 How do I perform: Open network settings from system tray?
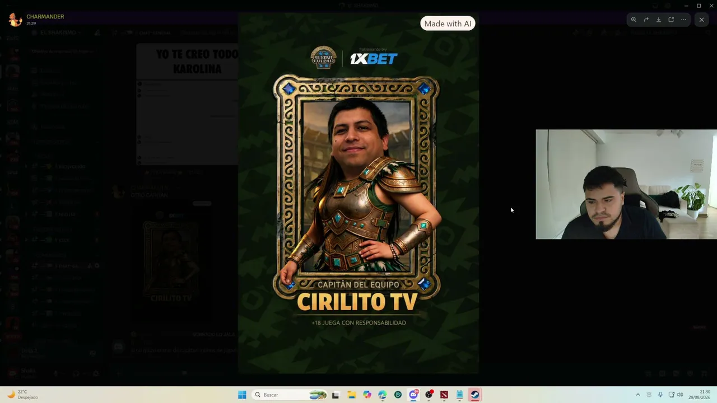[671, 395]
